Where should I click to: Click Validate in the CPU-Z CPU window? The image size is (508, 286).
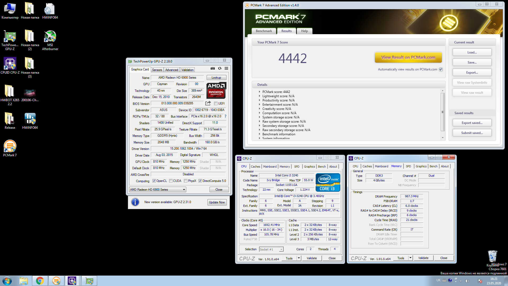312,258
